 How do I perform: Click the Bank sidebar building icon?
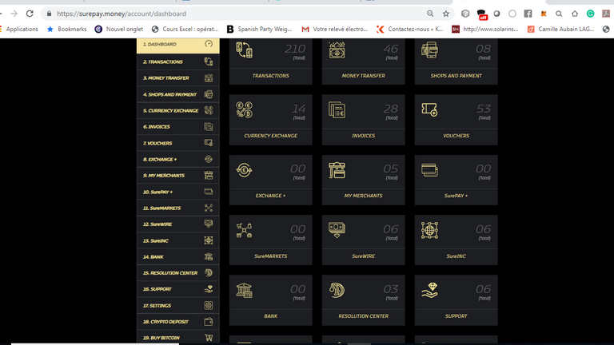coord(209,256)
